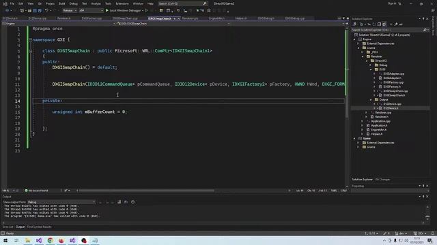Open Windows Start menu
Viewport: 437px width, 245px height.
(x=5, y=240)
